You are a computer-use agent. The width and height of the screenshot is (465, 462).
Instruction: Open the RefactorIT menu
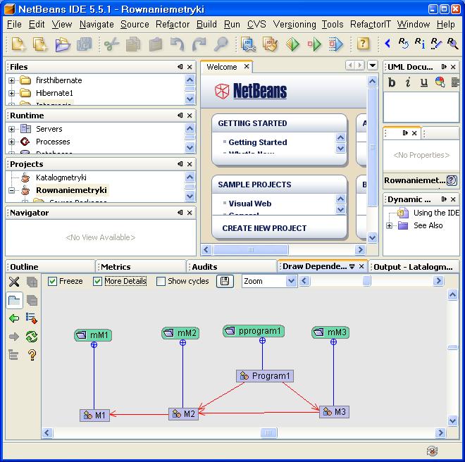[371, 25]
